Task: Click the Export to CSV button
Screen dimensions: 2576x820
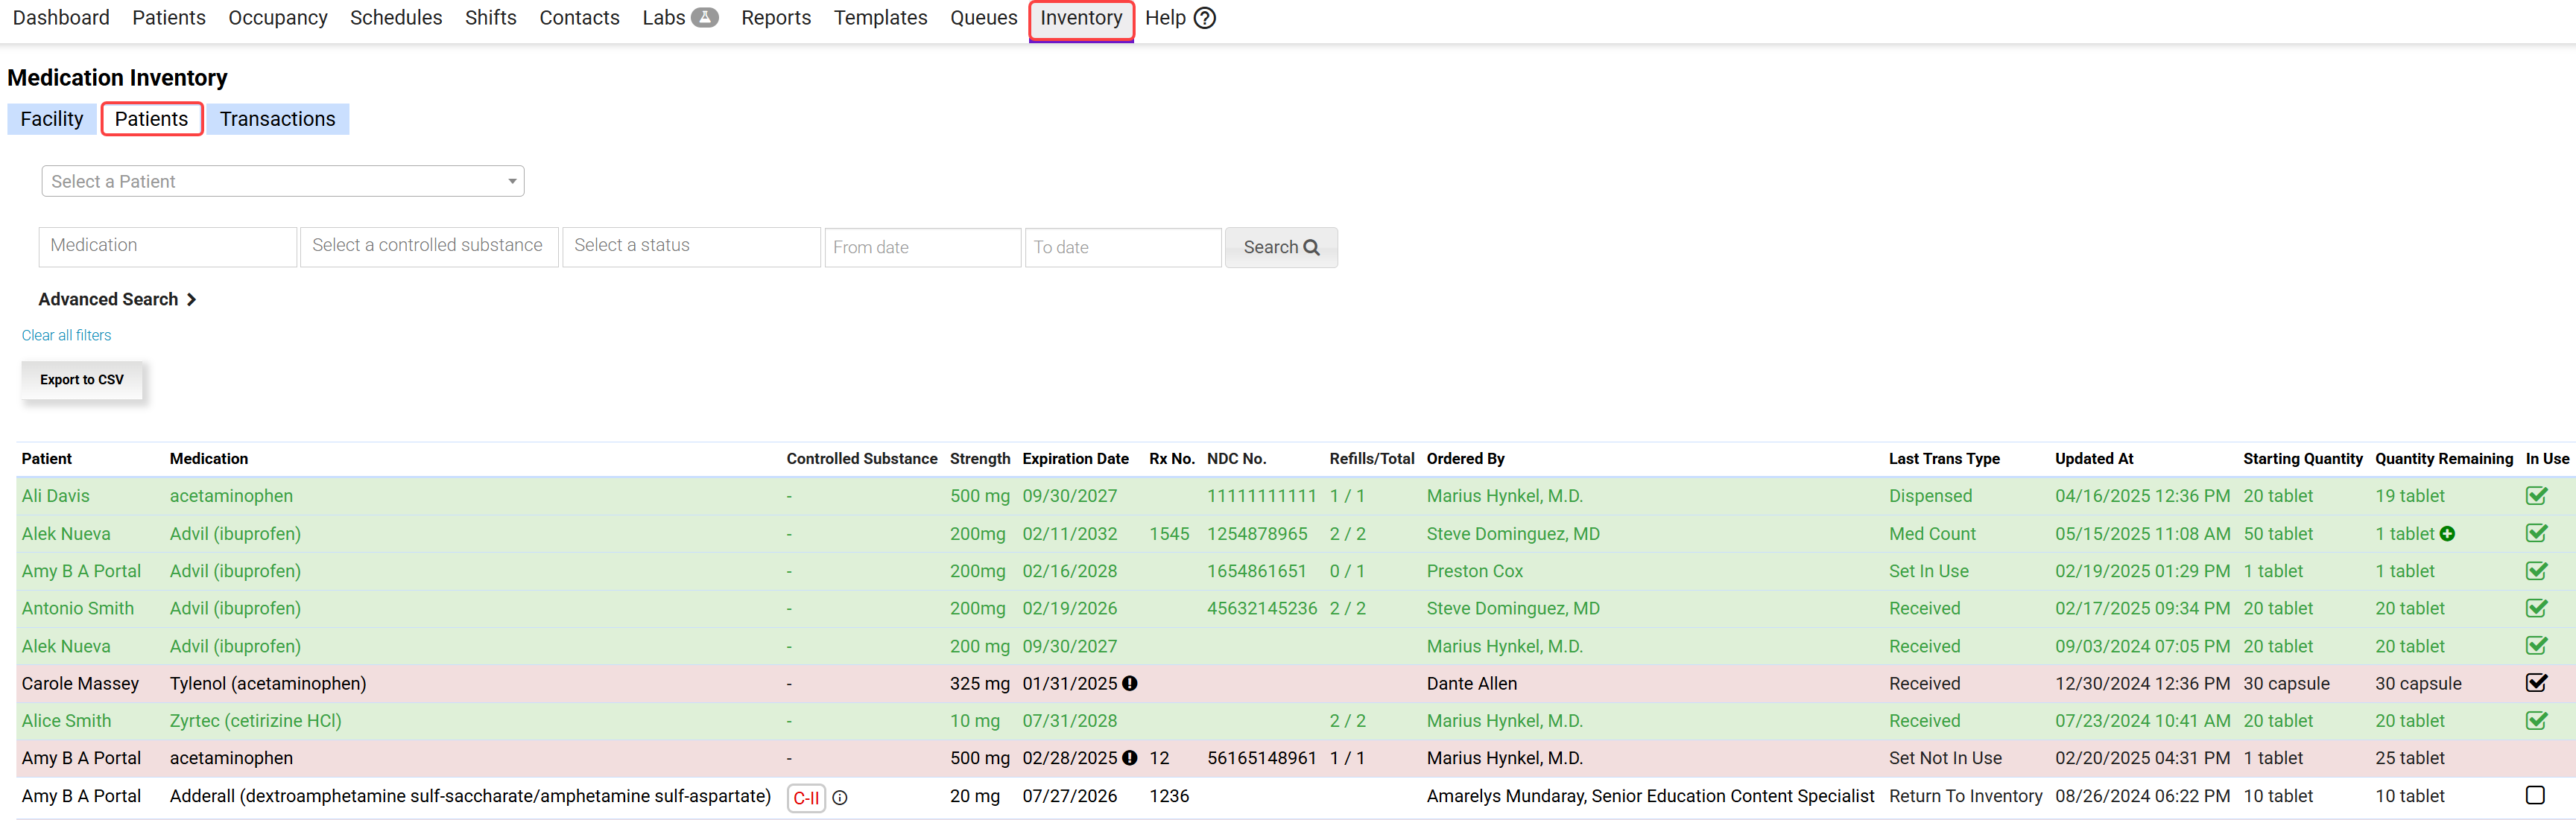Action: coord(82,380)
